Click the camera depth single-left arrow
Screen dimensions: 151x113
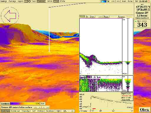click(x=40, y=107)
